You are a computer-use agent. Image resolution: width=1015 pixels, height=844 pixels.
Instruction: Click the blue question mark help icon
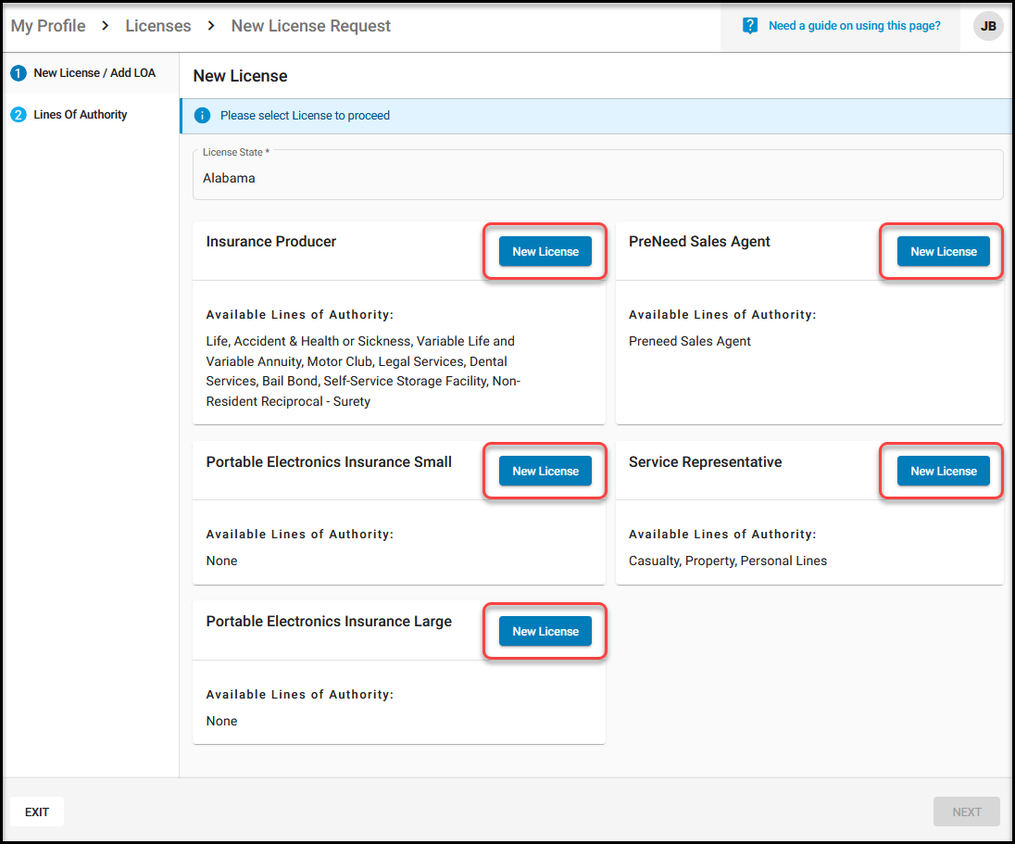(749, 26)
